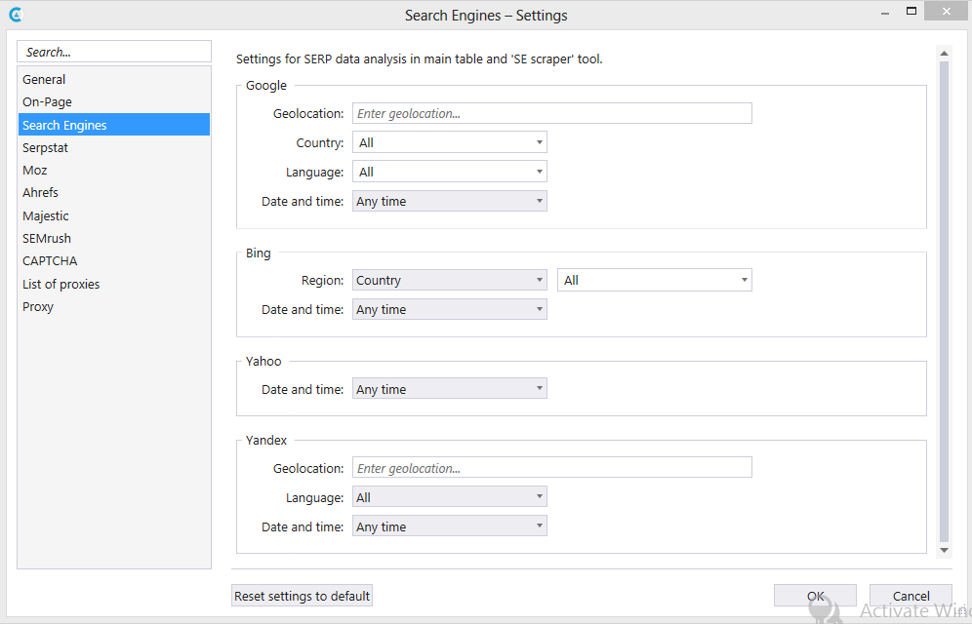Expand the Google Date and time dropdown
This screenshot has height=624, width=972.
pyautogui.click(x=449, y=201)
